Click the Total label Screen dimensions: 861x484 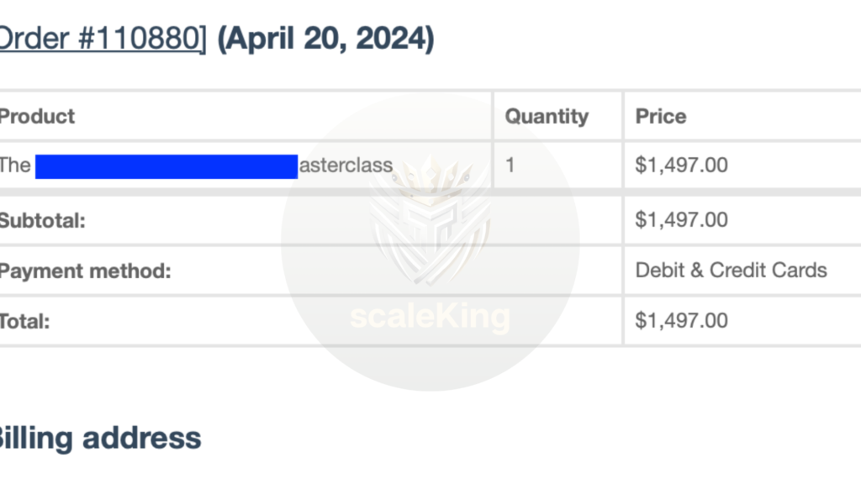coord(24,322)
